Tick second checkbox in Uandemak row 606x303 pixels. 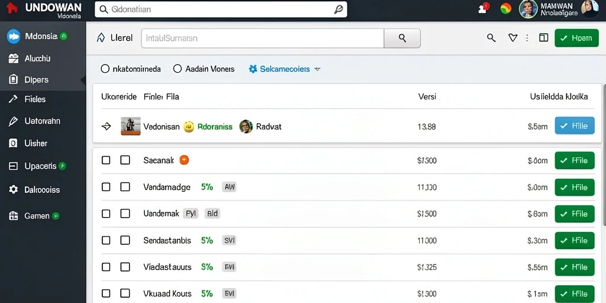125,214
